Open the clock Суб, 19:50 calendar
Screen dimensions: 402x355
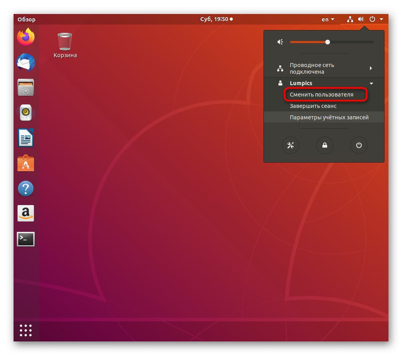(x=216, y=19)
